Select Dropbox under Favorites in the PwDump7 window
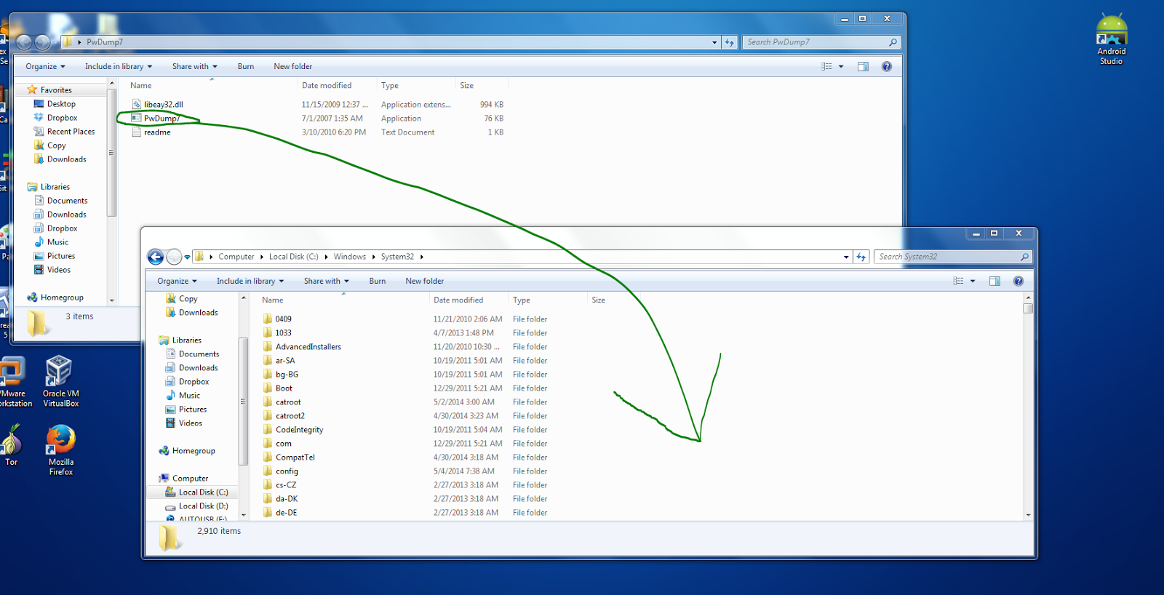1164x595 pixels. 62,118
